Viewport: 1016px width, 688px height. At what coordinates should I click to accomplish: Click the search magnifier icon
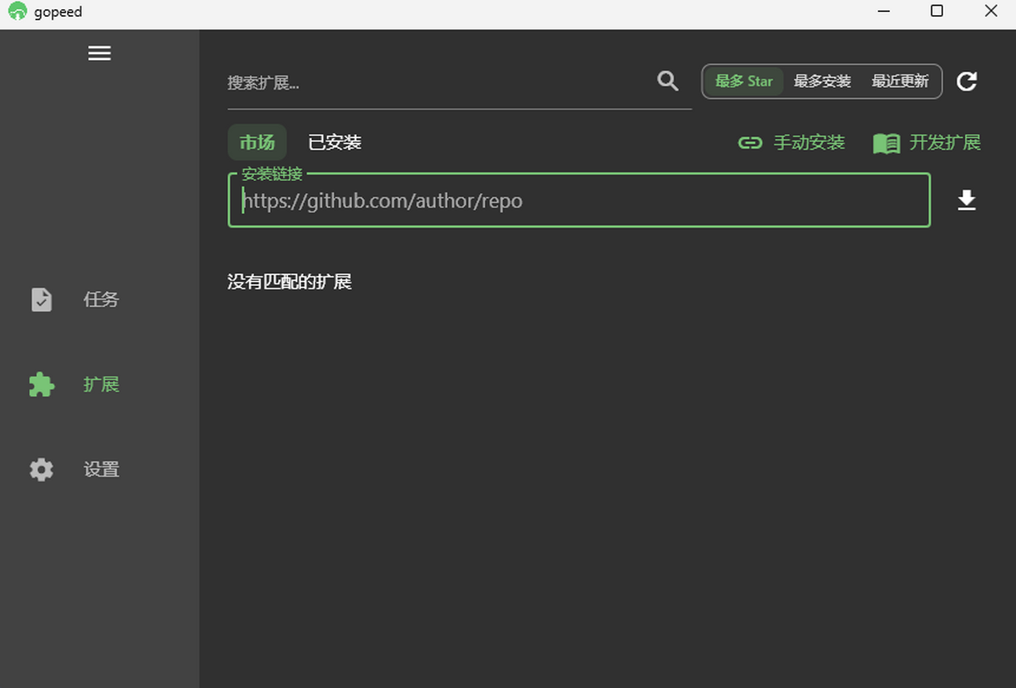click(667, 81)
